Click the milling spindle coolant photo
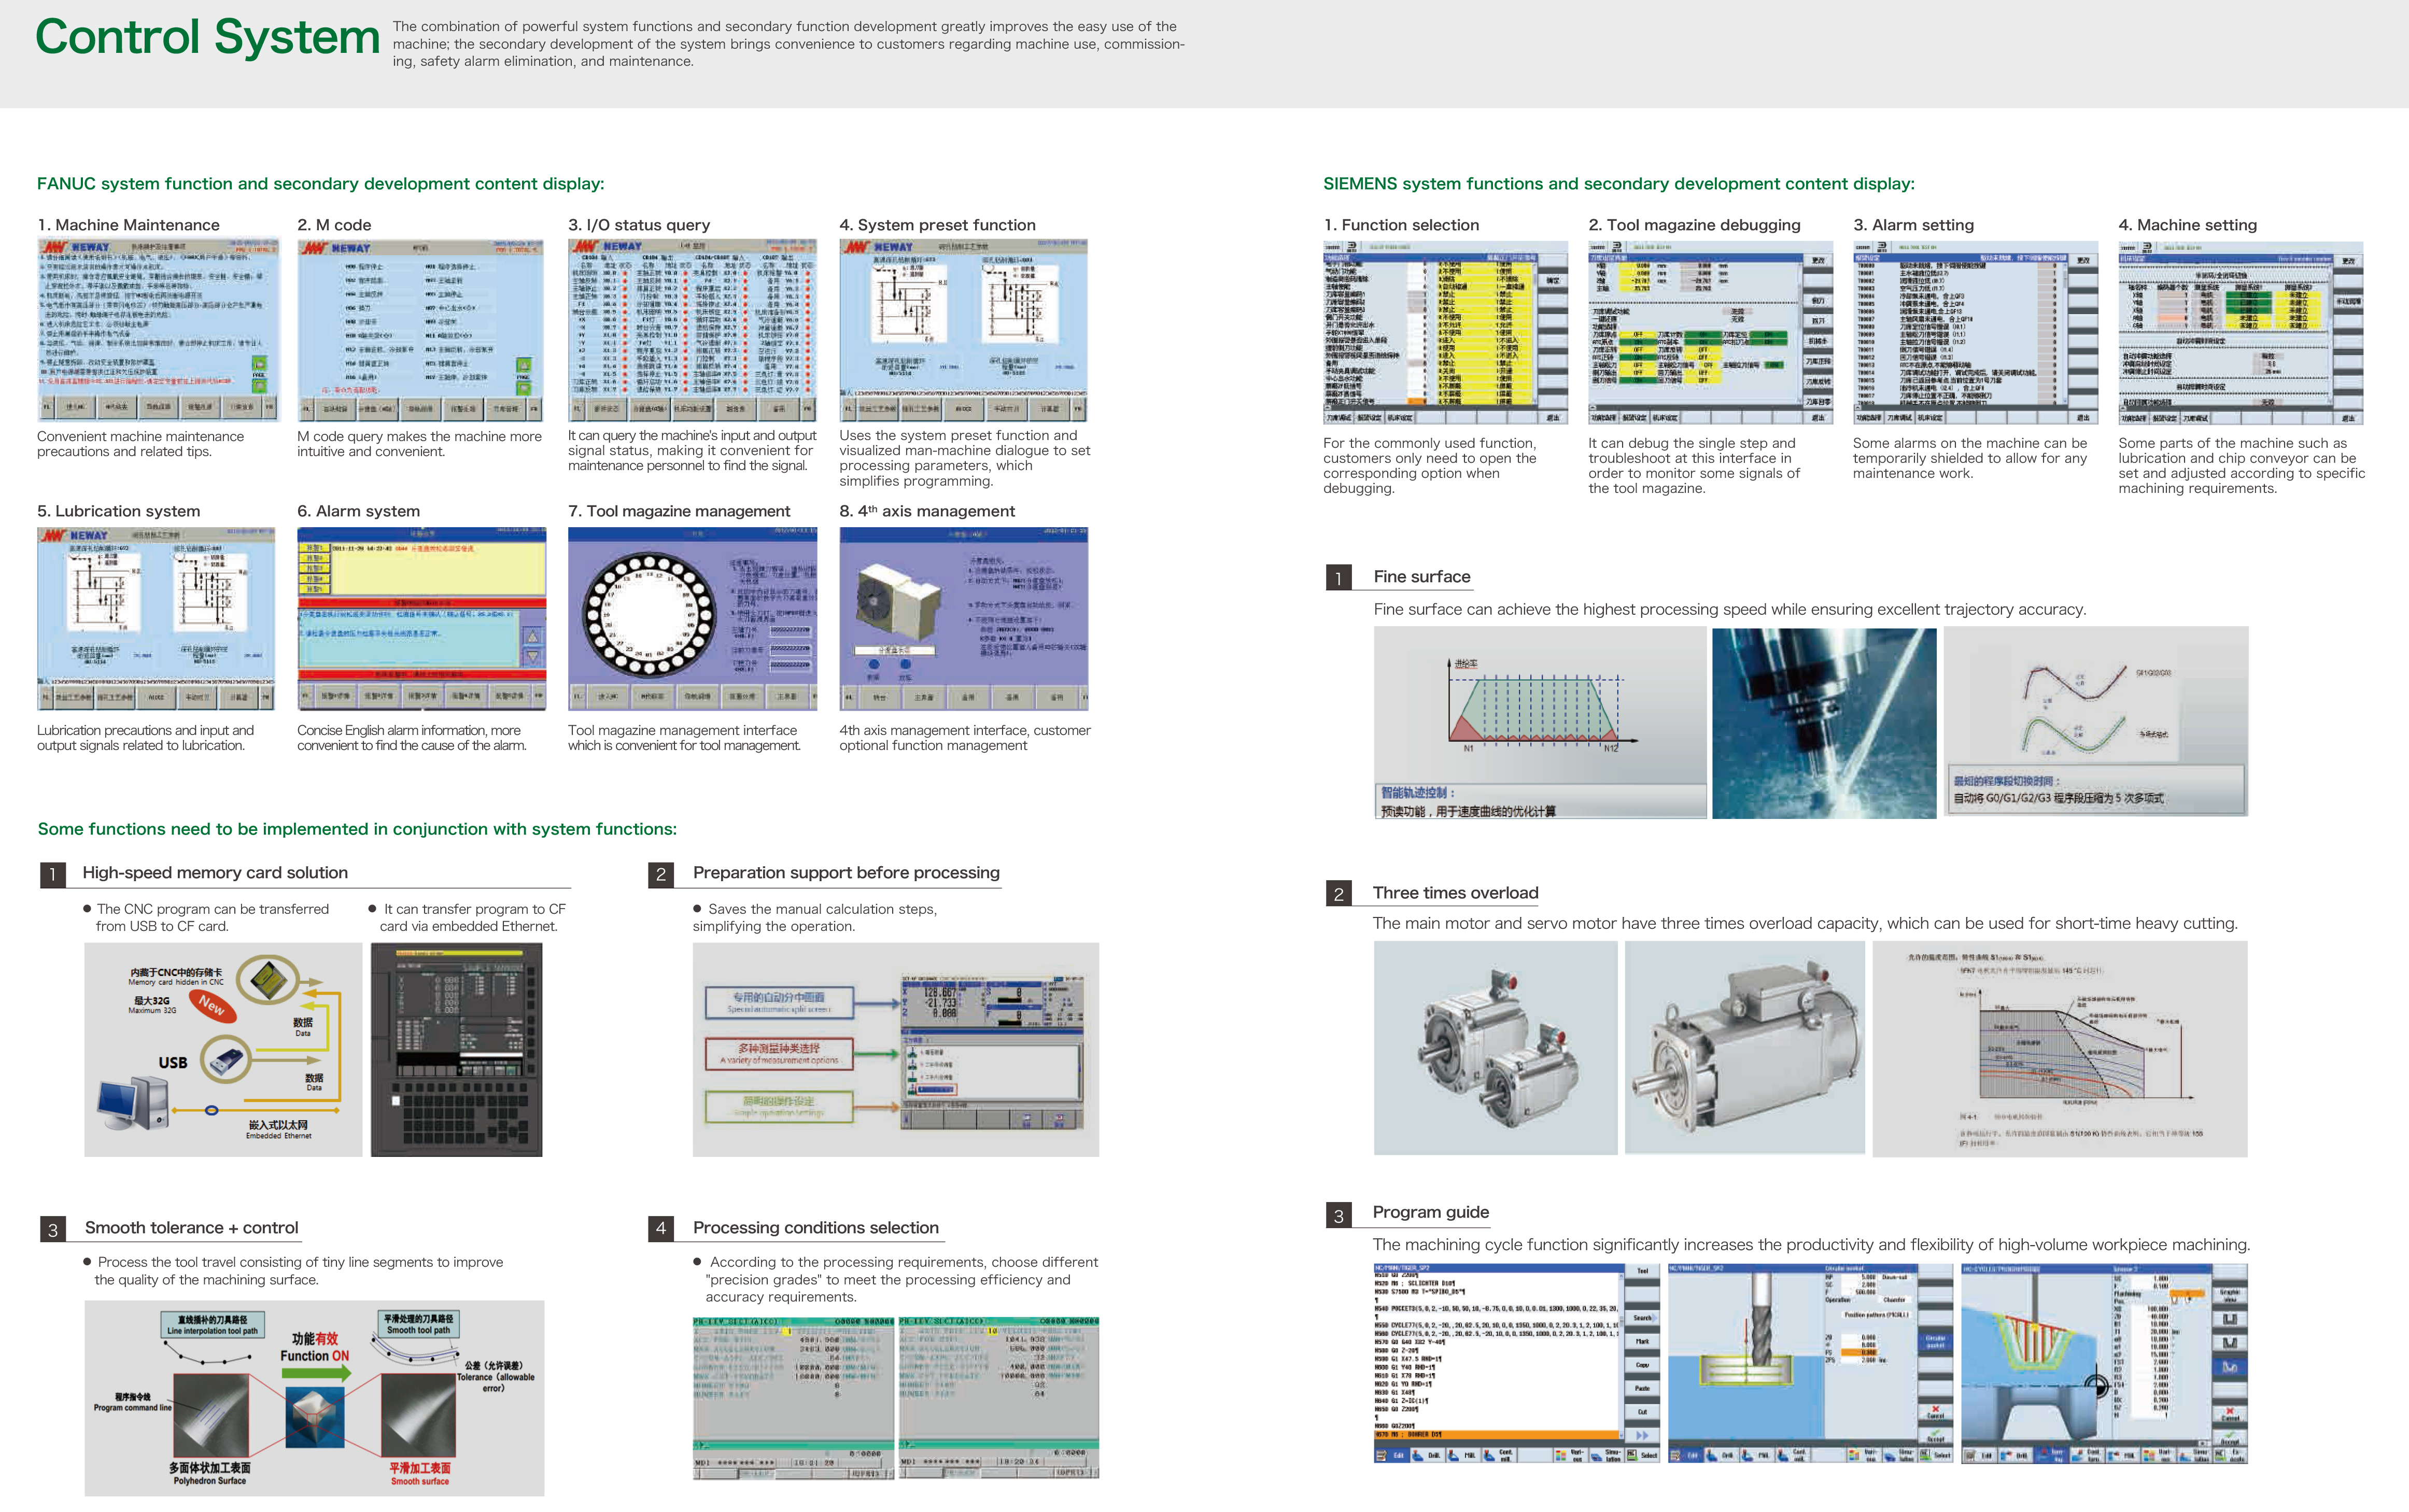The image size is (2409, 1512). coord(1824,723)
